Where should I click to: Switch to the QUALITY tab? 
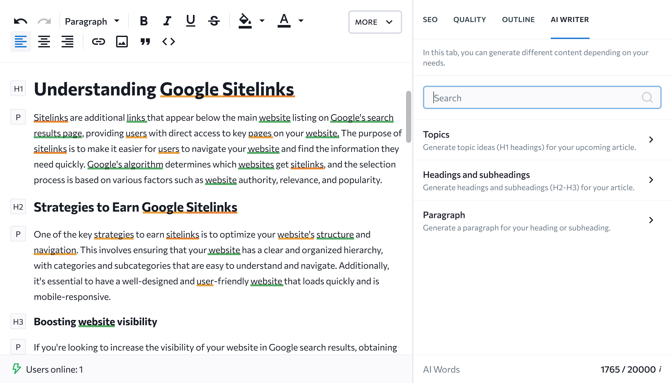(469, 19)
